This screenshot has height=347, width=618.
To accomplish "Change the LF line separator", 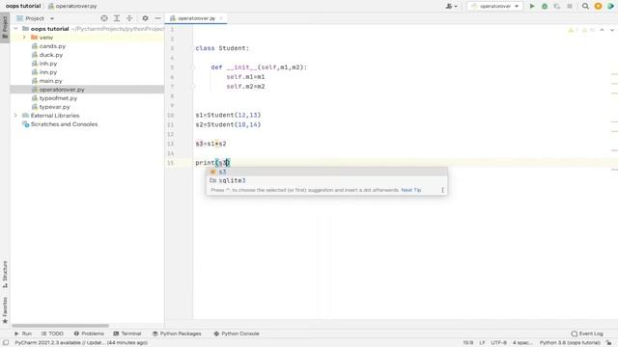I will [x=482, y=343].
